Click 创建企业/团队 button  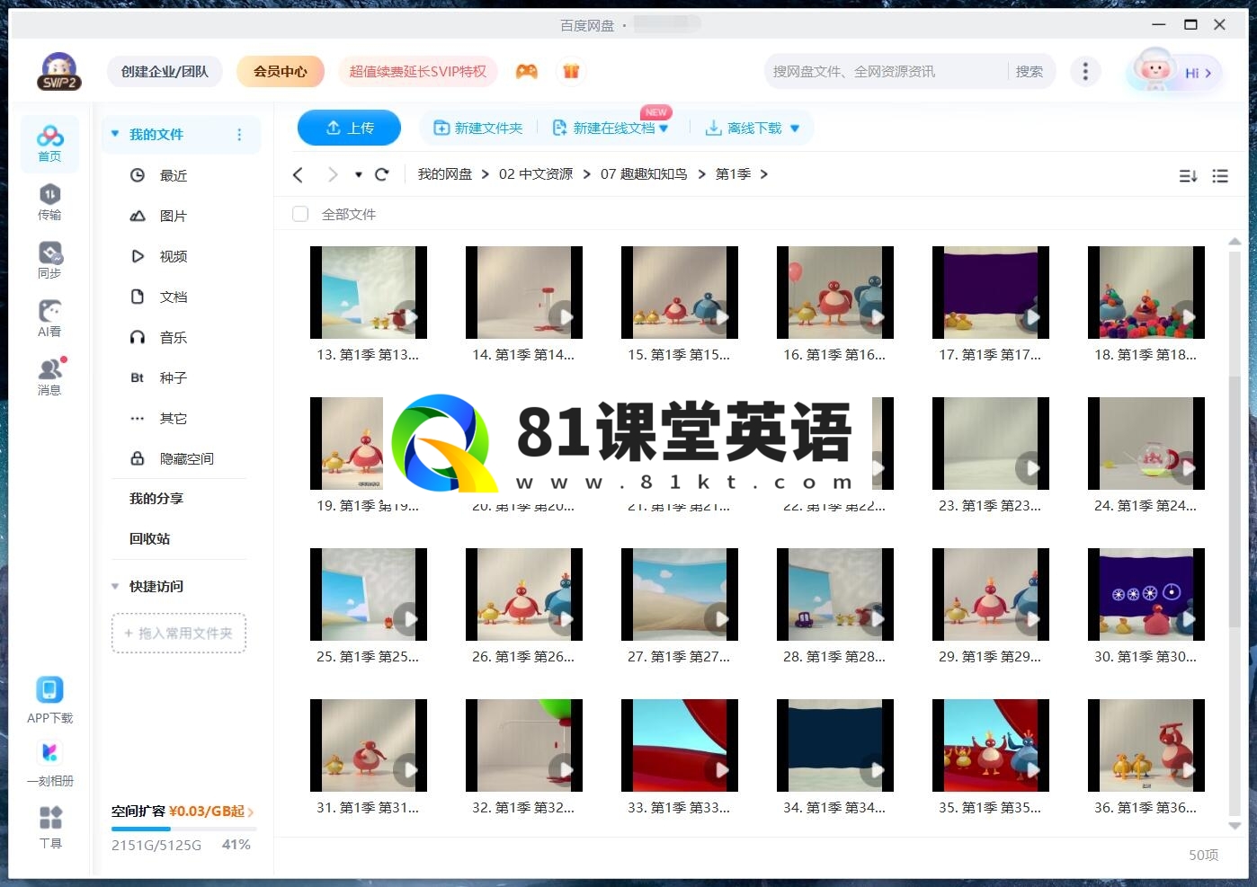point(165,71)
